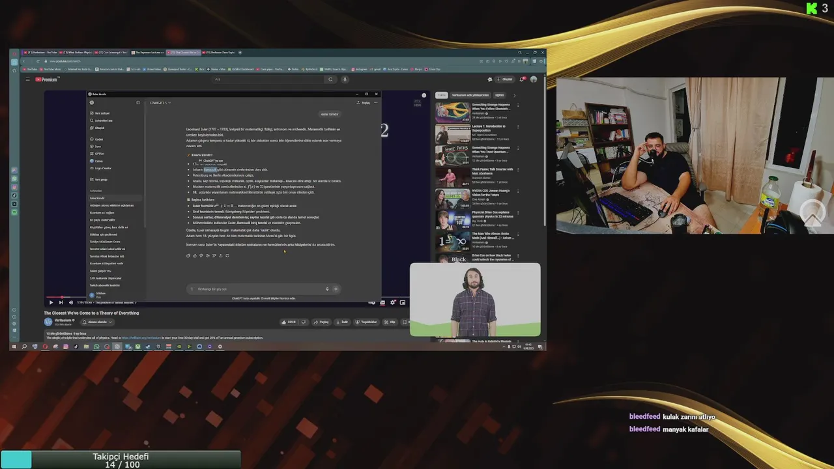Open En güçlü materyaller chat
This screenshot has height=469, width=834.
pyautogui.click(x=102, y=220)
